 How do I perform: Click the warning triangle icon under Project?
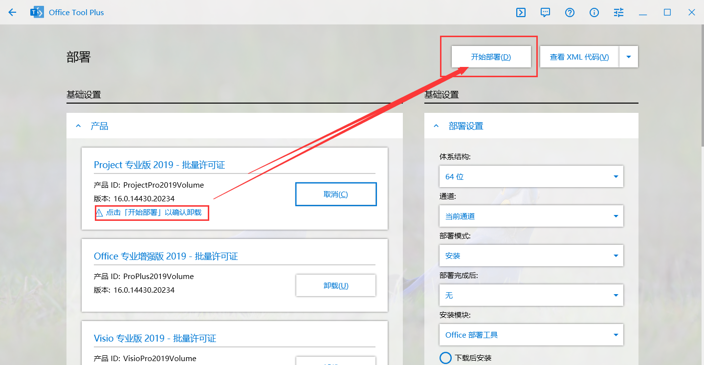pyautogui.click(x=99, y=213)
